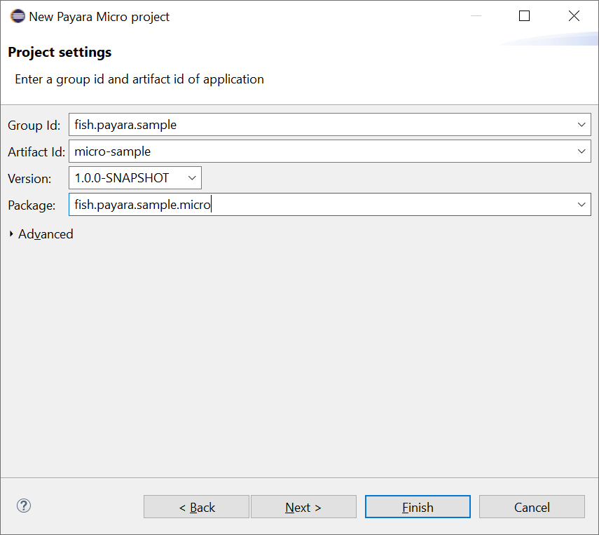Screen dimensions: 599x535
Task: Close the dialog with the X button
Action: [x=574, y=16]
